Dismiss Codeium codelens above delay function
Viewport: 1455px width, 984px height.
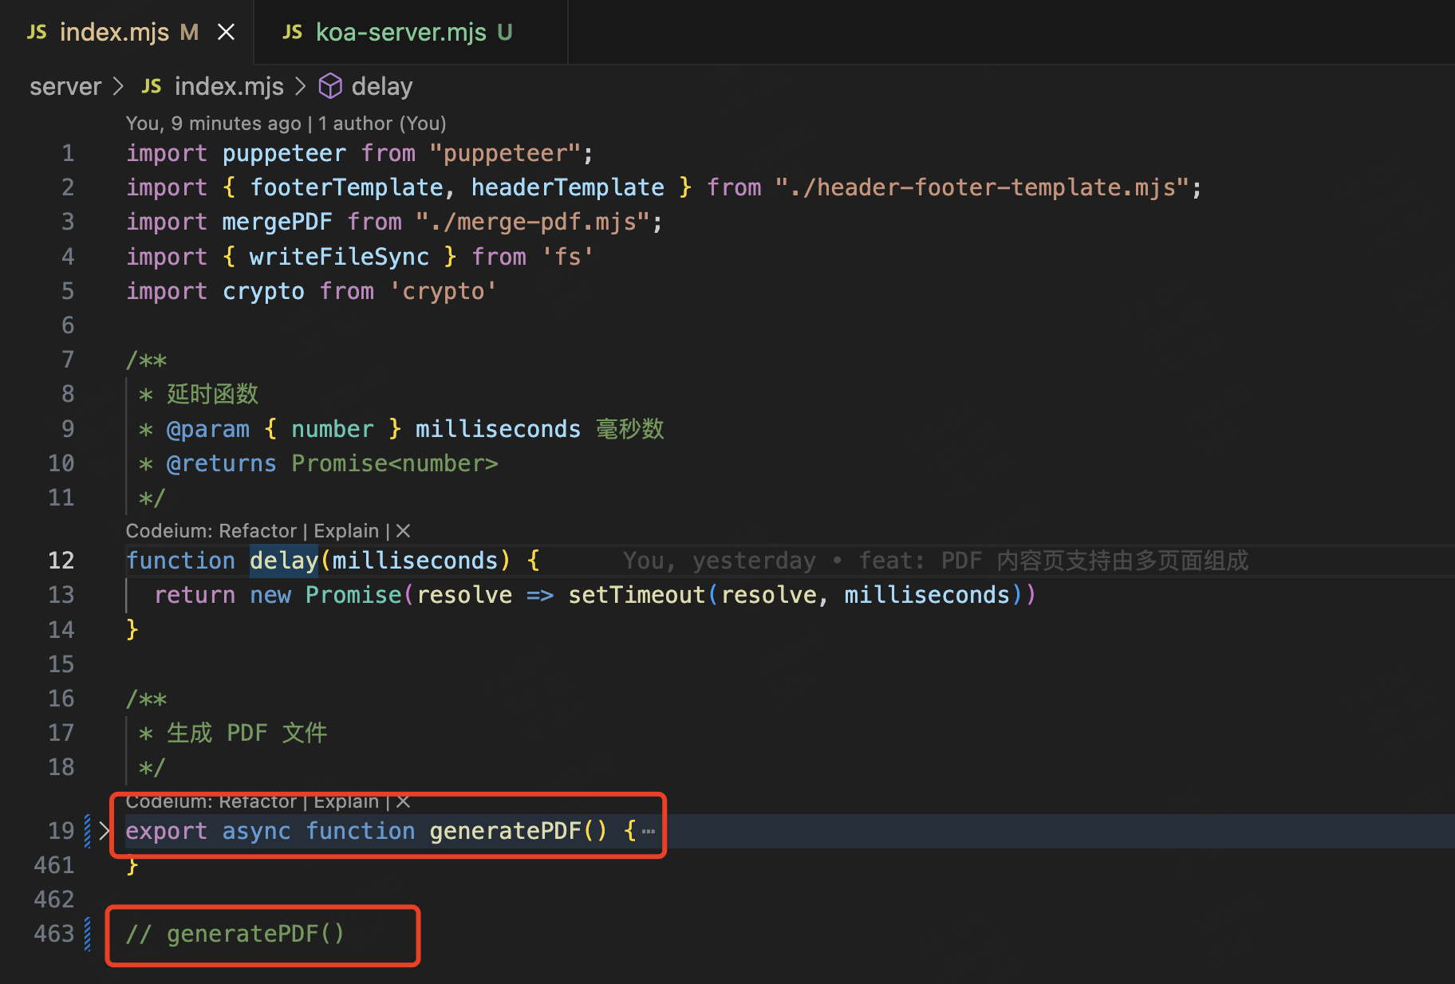pyautogui.click(x=404, y=531)
